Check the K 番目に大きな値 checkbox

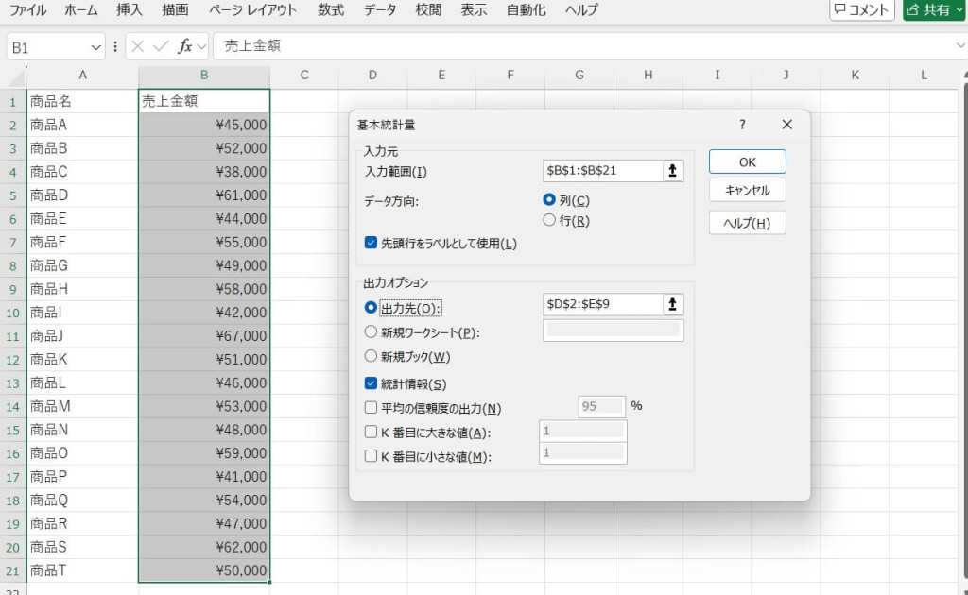pos(371,433)
